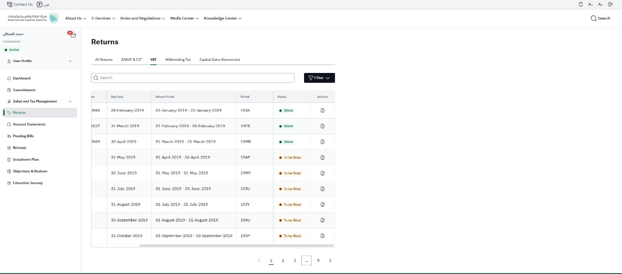Open the action document icon for period 19JA
The height and width of the screenshot is (274, 622).
pyautogui.click(x=322, y=111)
